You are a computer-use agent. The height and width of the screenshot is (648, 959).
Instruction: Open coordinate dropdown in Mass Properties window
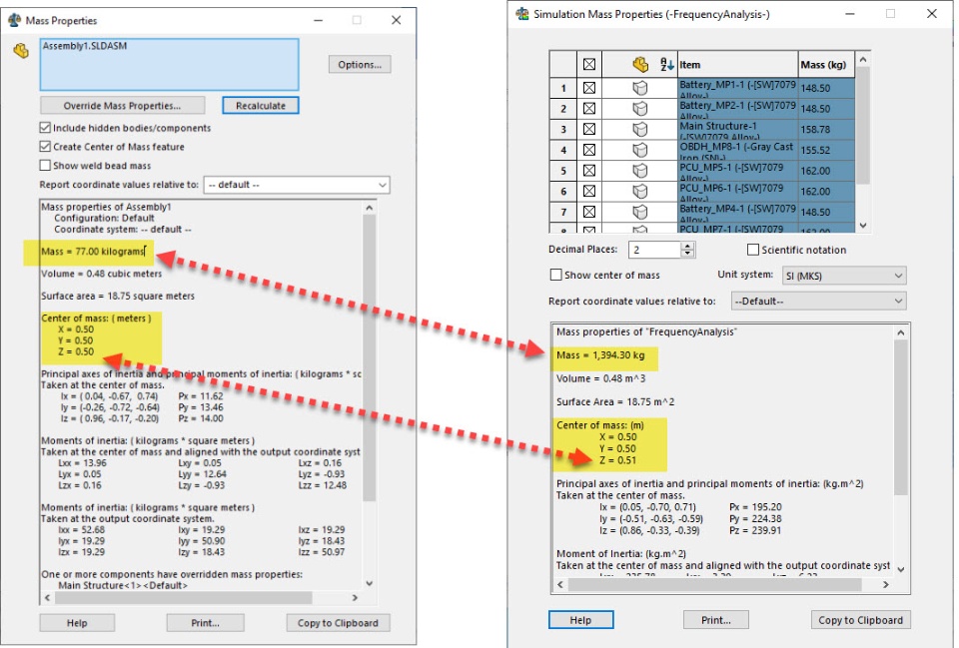click(x=297, y=185)
